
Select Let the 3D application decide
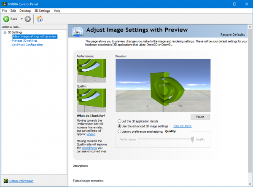tap(119, 121)
